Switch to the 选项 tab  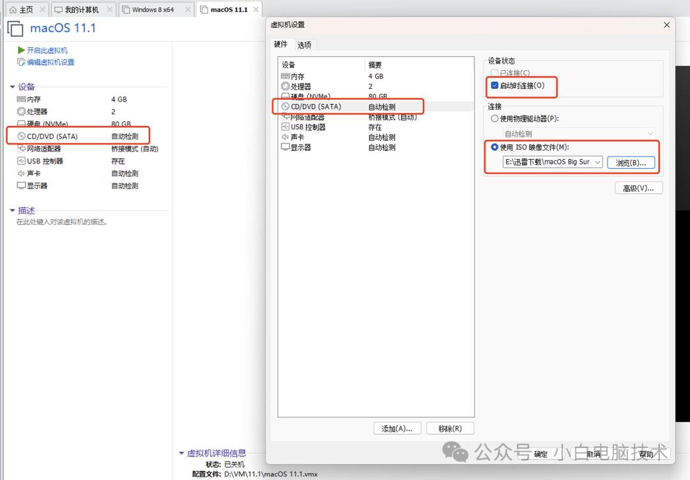[304, 44]
